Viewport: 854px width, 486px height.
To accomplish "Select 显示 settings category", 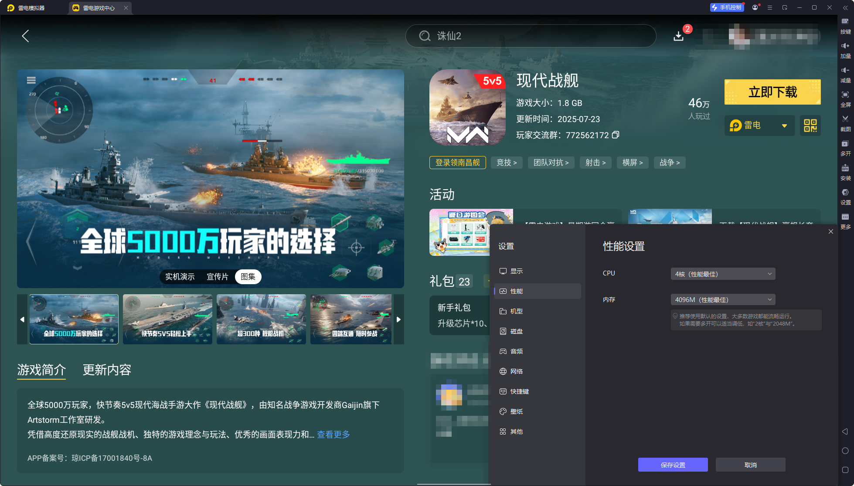I will click(x=537, y=271).
